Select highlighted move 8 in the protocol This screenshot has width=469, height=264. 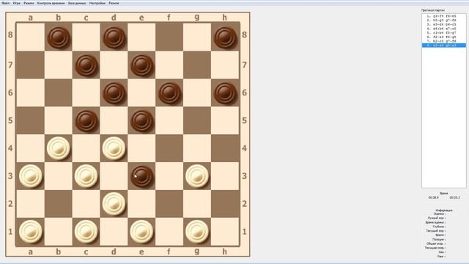click(444, 45)
